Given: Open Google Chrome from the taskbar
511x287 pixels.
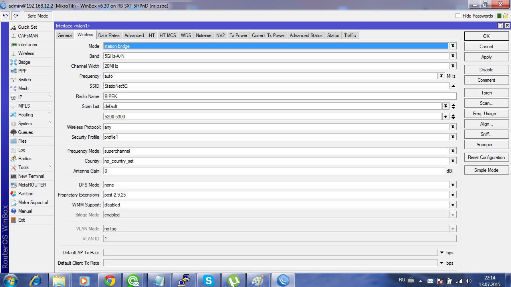Looking at the screenshot, I should point(109,281).
